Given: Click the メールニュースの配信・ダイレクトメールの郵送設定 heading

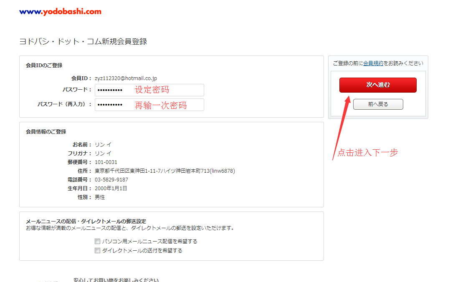Looking at the screenshot, I should pyautogui.click(x=86, y=222).
